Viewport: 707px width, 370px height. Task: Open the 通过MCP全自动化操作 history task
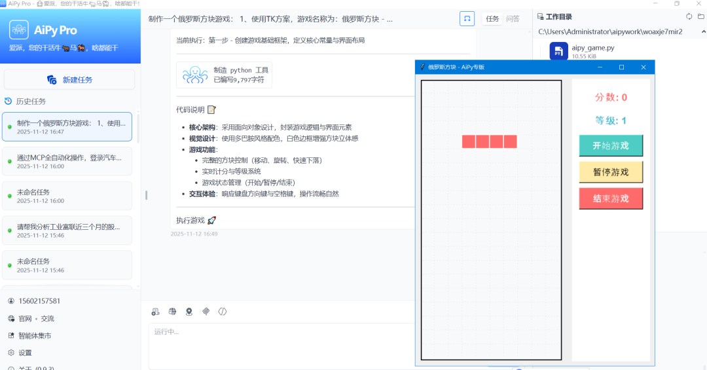67,162
